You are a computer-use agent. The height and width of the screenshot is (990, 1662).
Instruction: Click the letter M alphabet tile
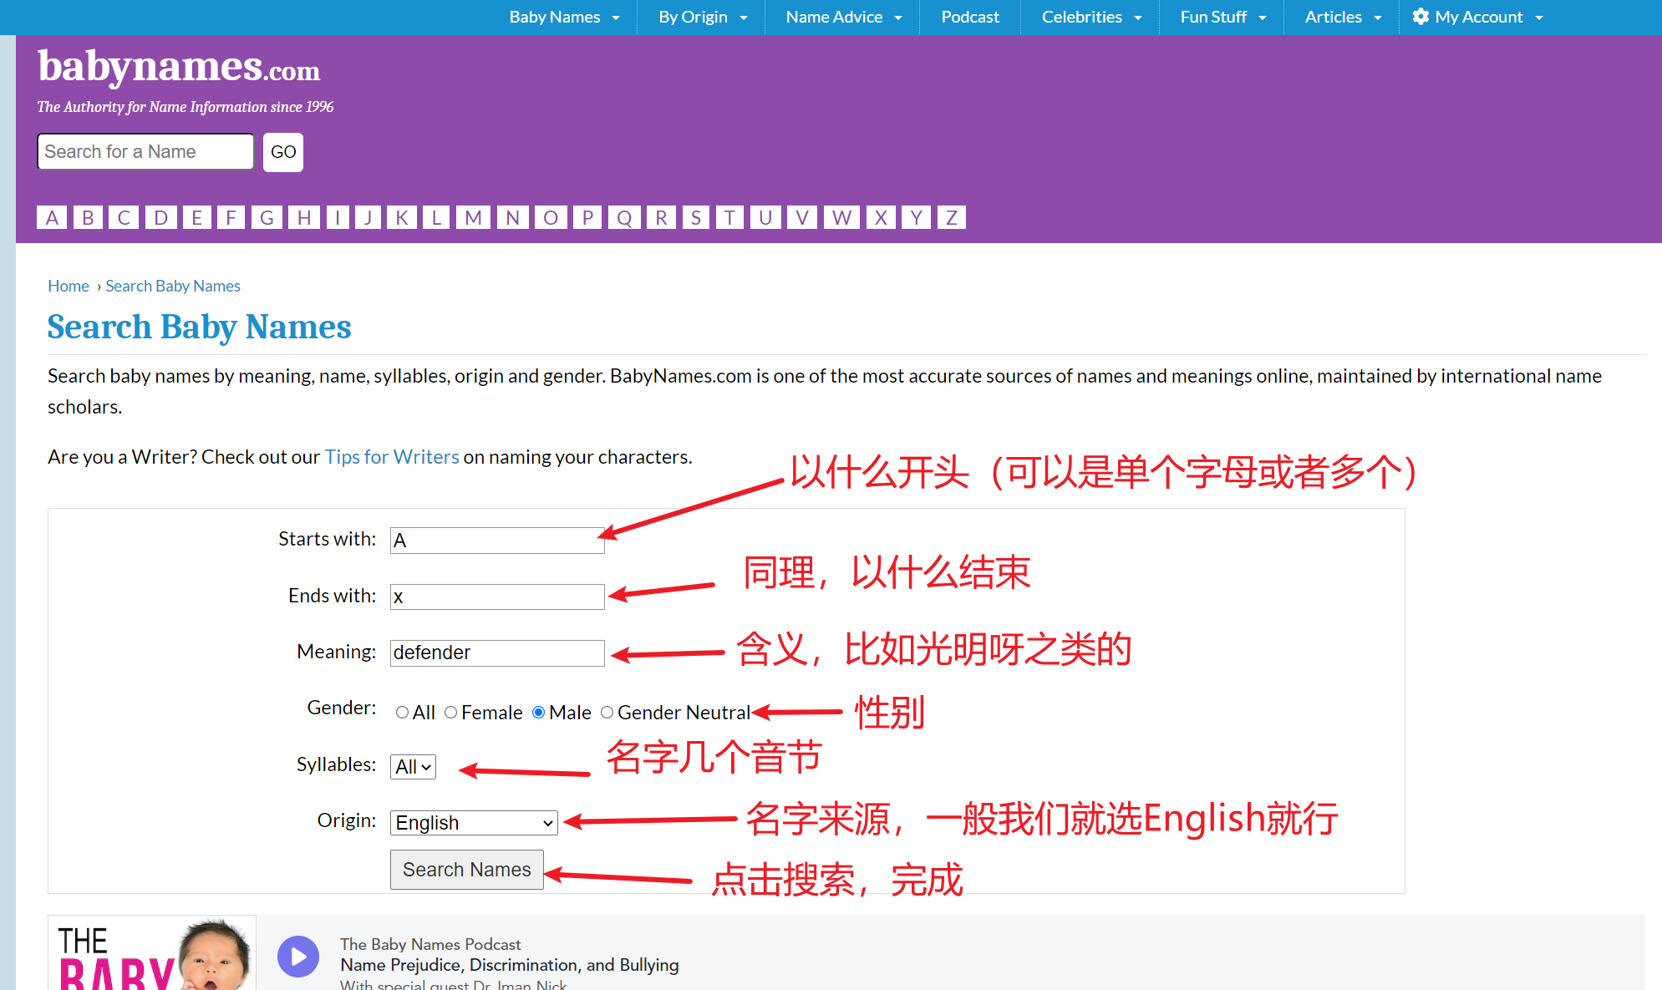click(x=473, y=218)
